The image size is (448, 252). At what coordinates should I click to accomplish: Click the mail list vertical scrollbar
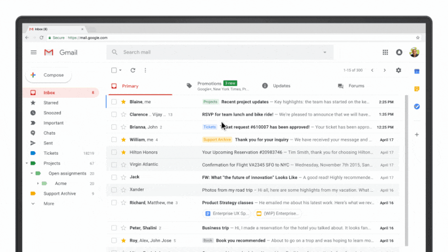(406, 170)
